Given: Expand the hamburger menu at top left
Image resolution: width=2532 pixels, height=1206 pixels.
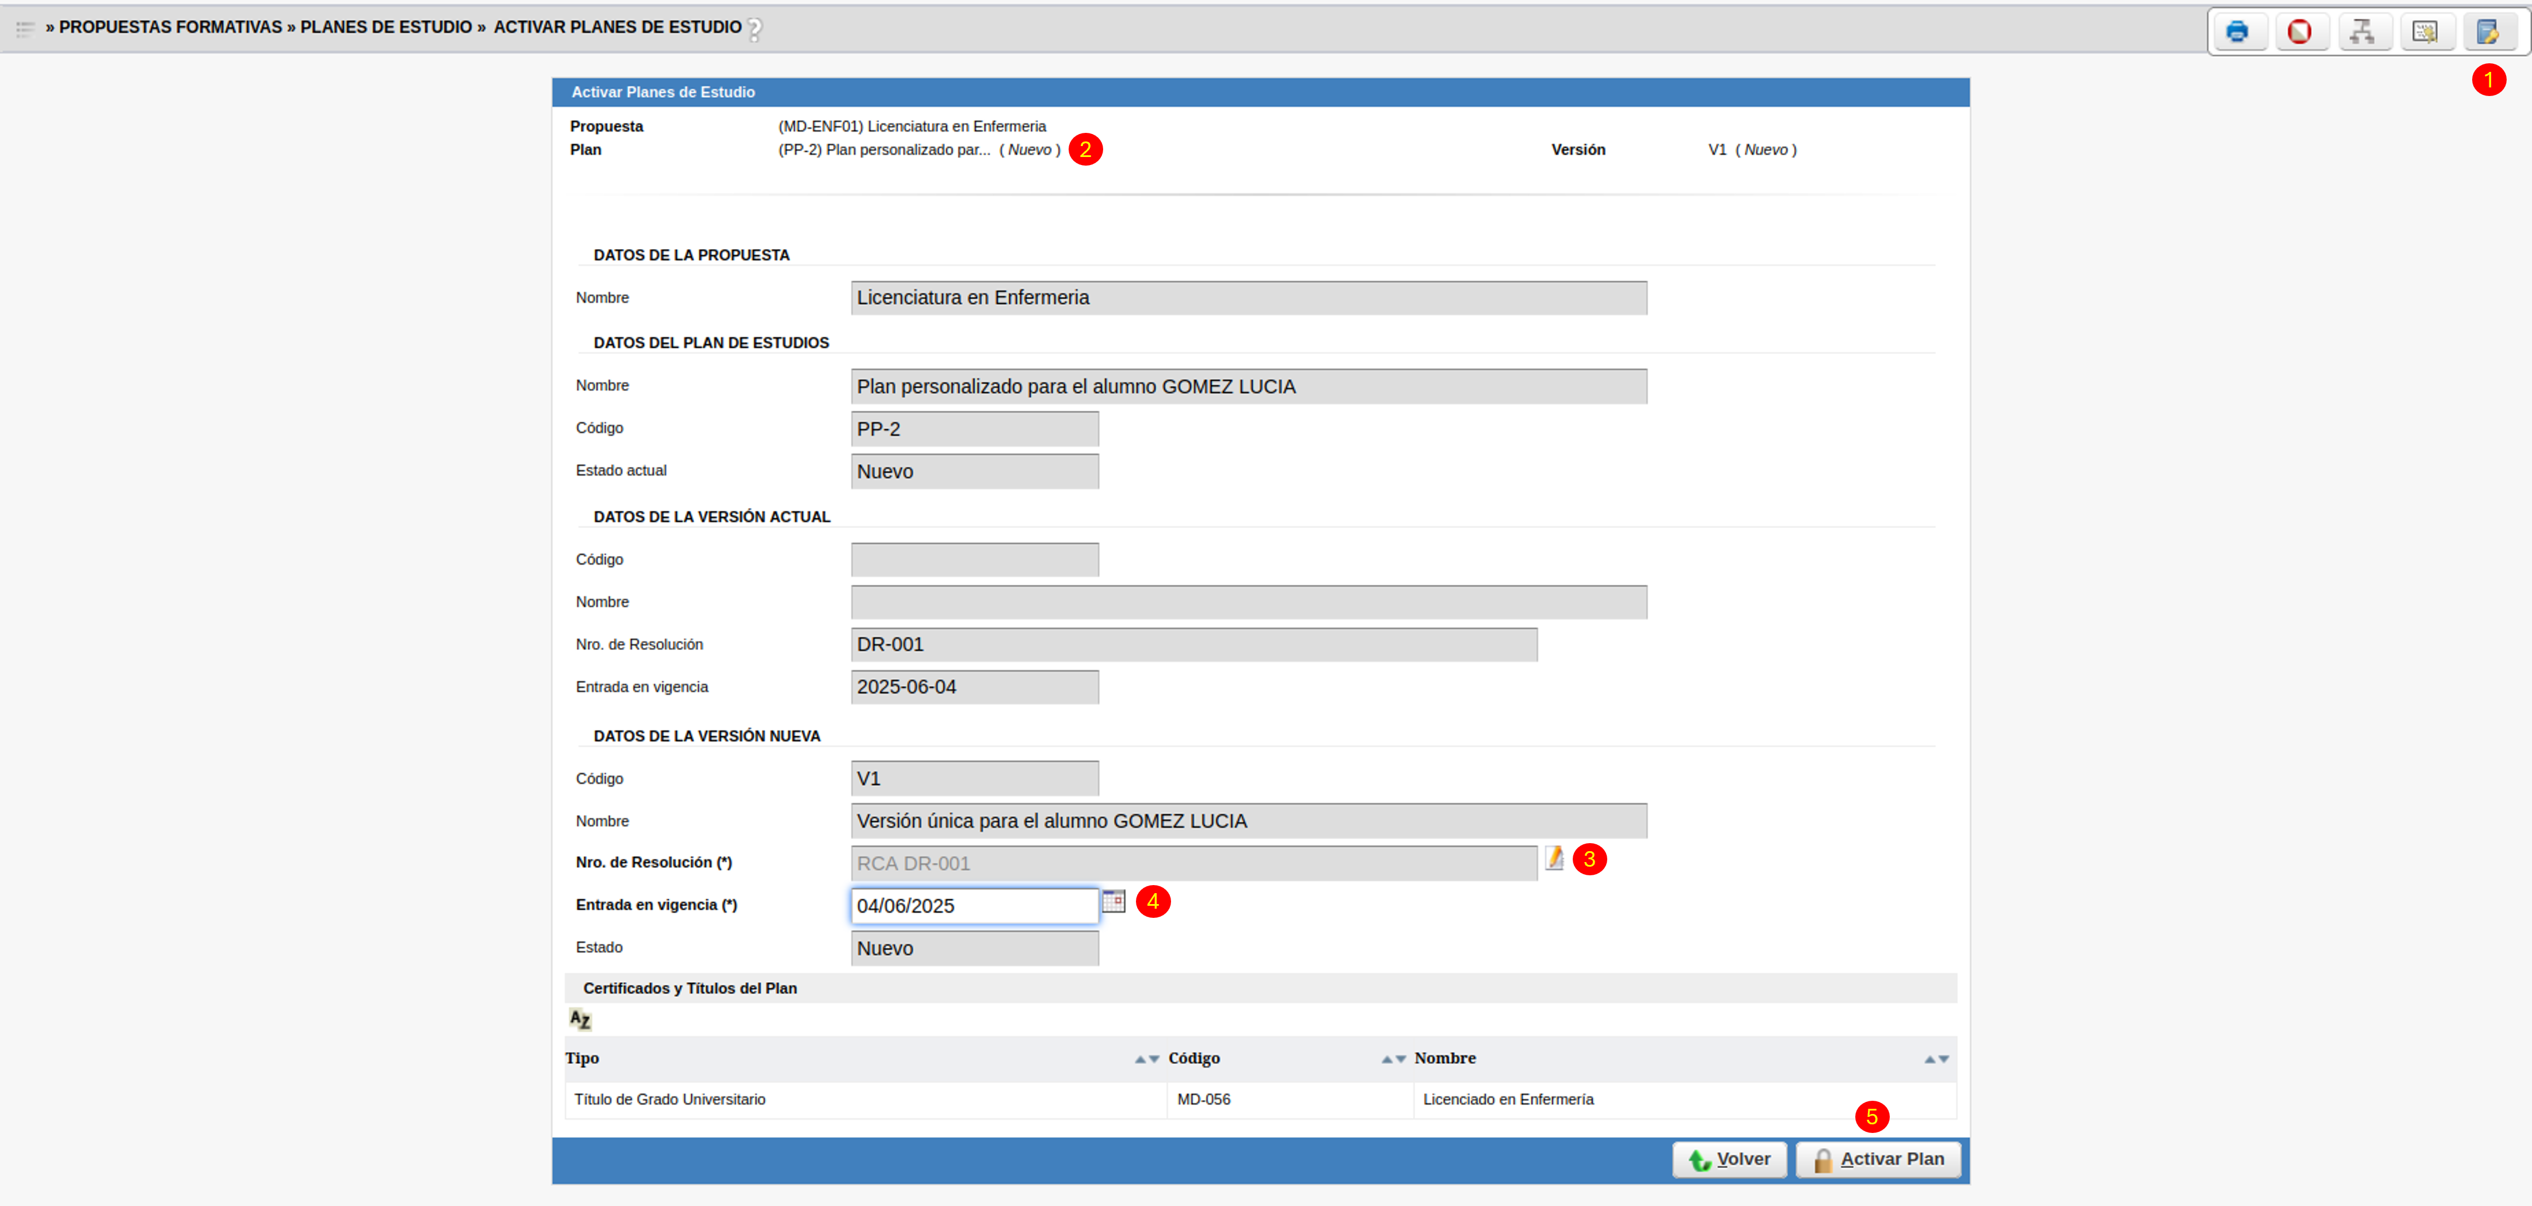Looking at the screenshot, I should [25, 29].
